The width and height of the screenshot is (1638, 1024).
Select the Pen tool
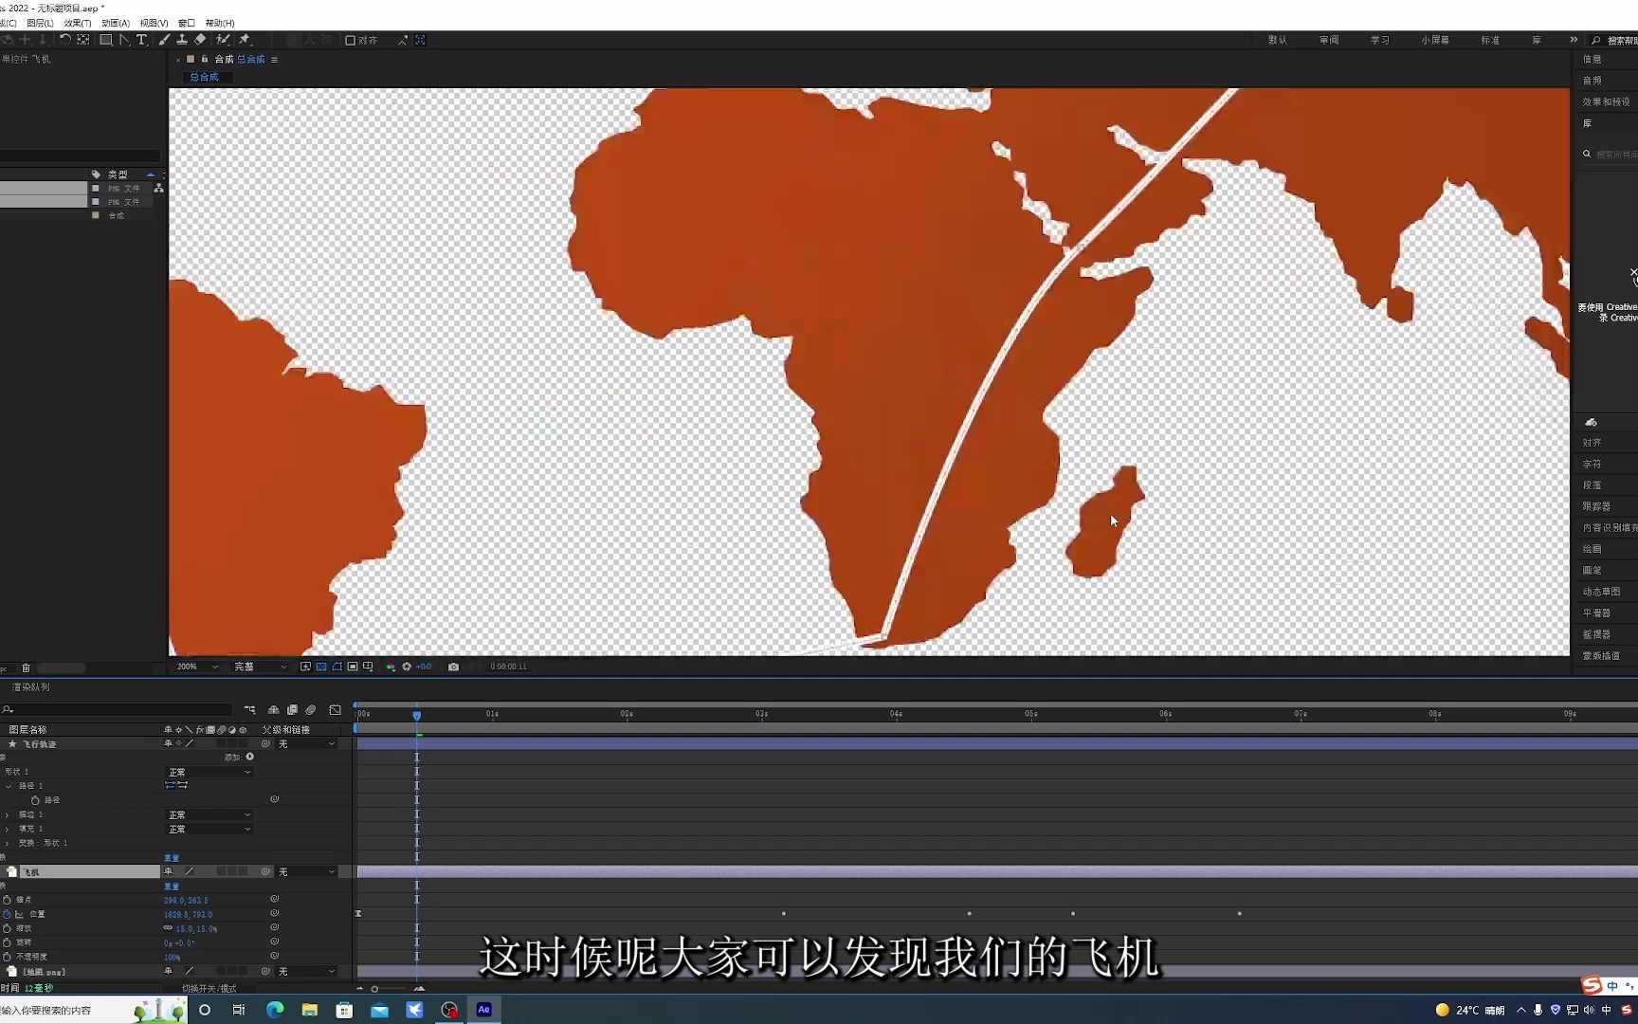coord(124,40)
